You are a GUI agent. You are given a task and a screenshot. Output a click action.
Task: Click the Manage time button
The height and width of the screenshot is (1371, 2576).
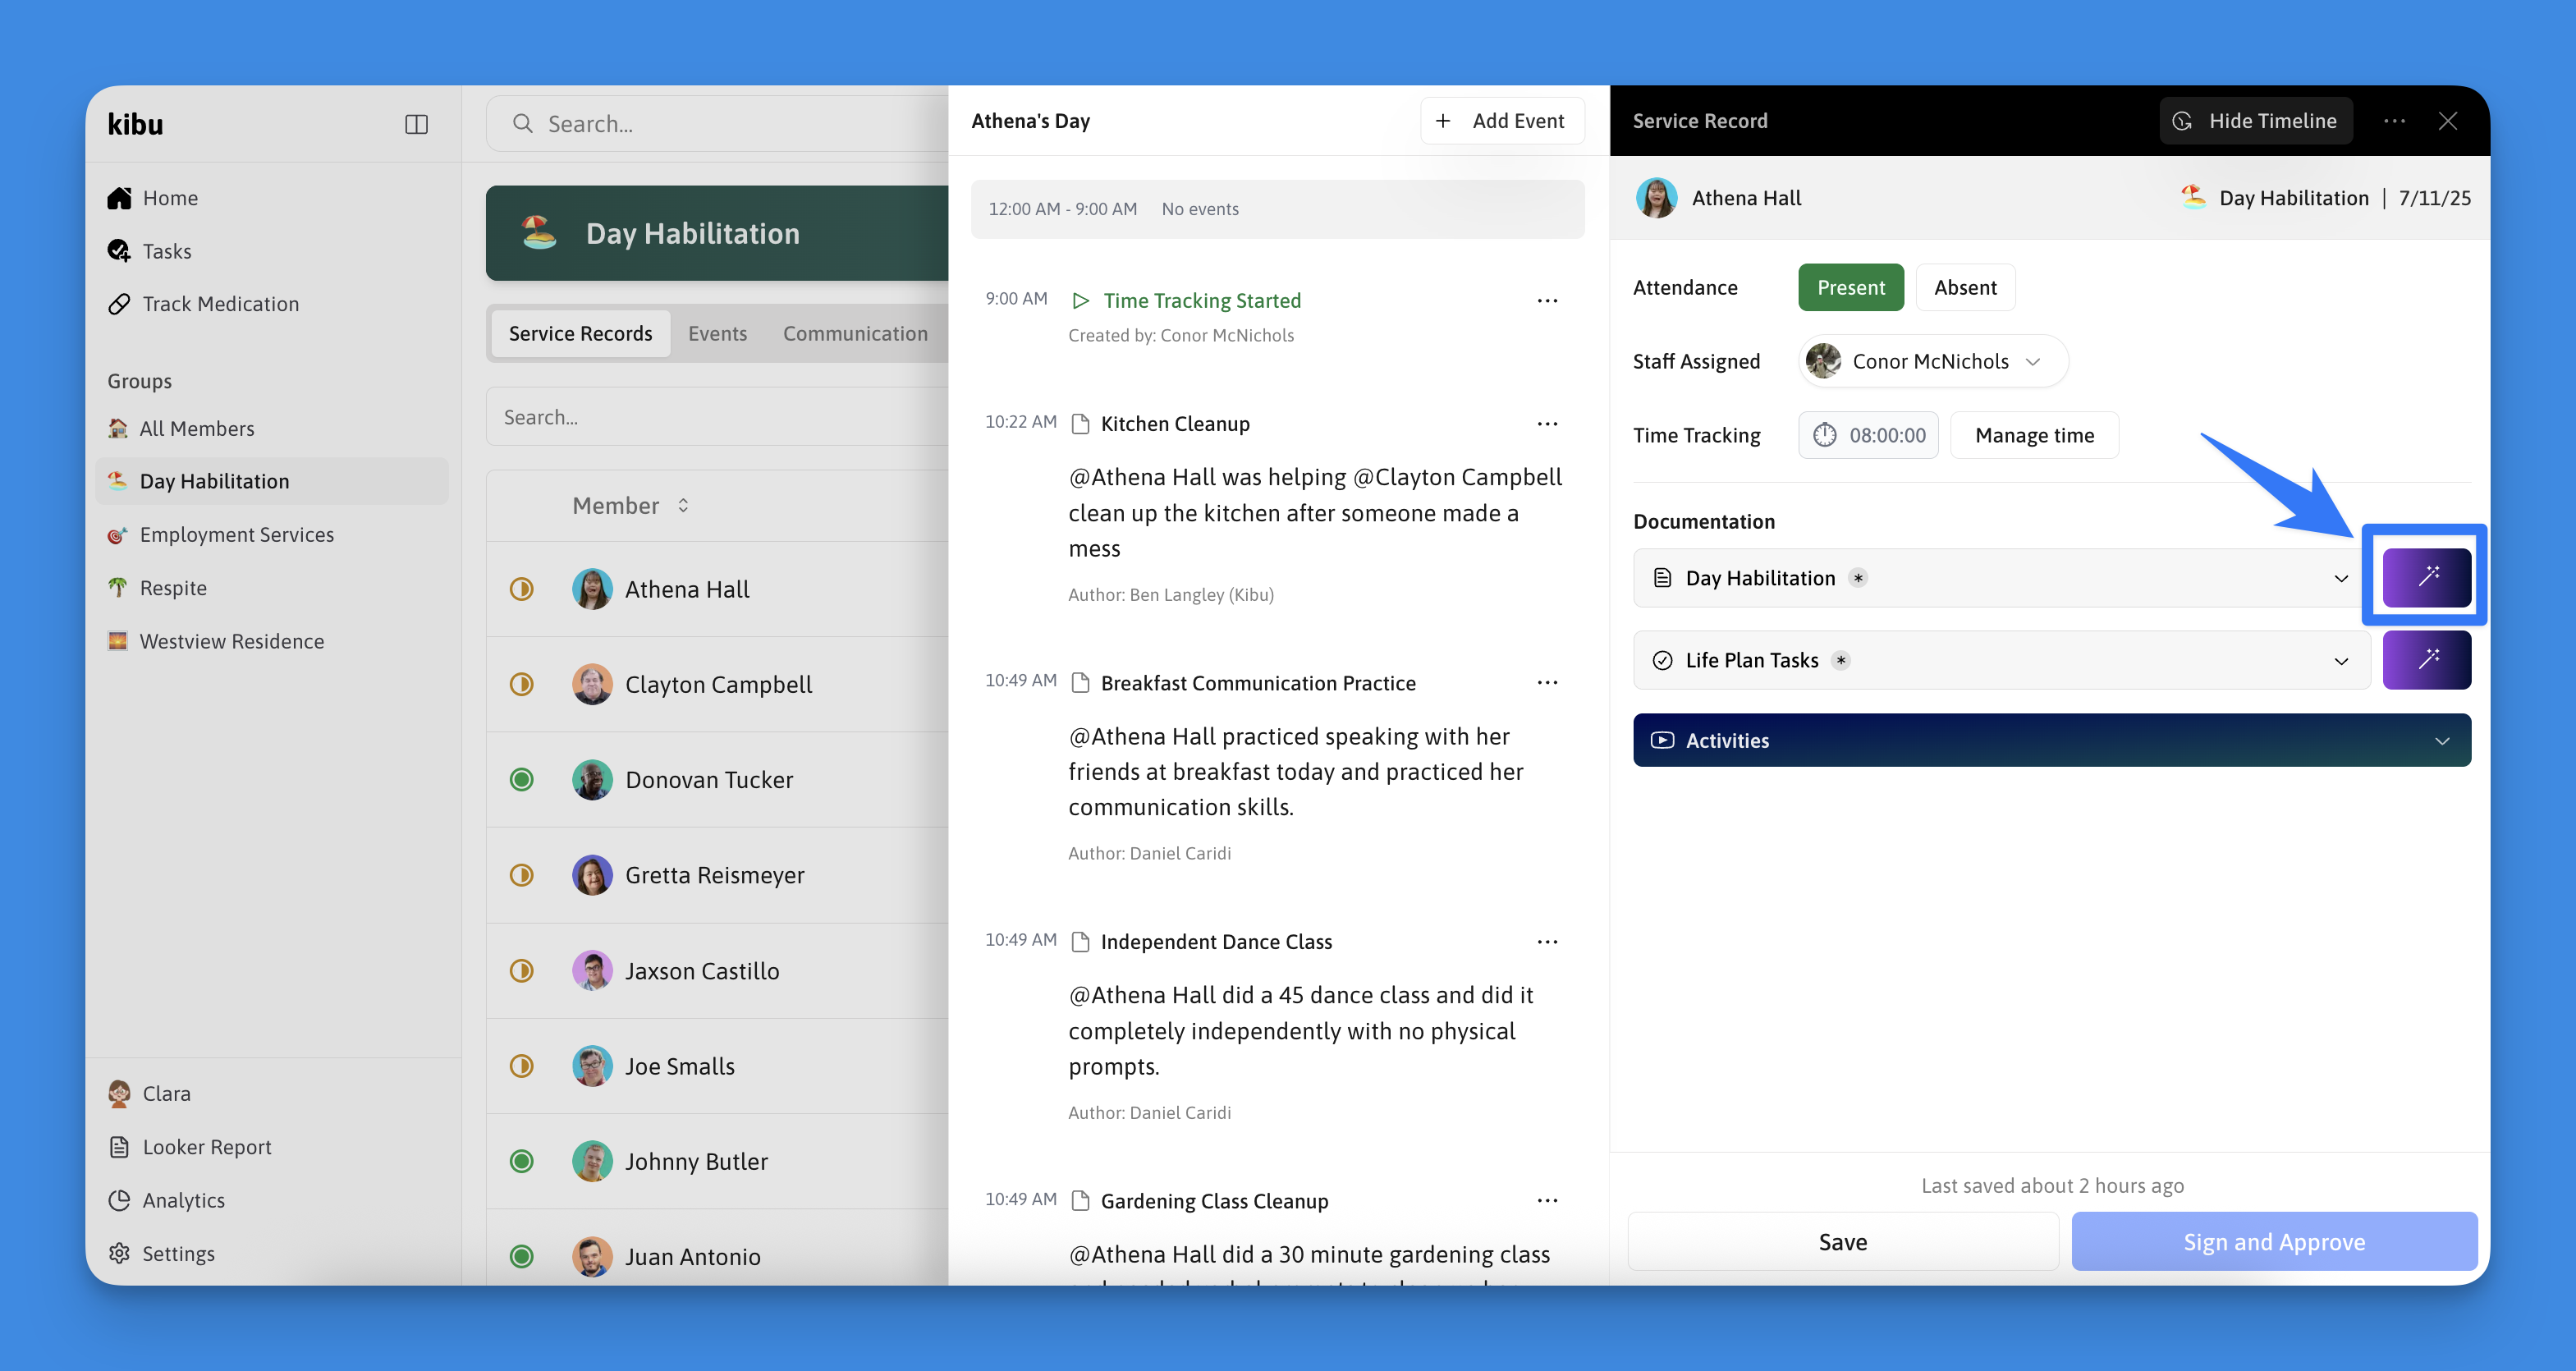click(2033, 435)
